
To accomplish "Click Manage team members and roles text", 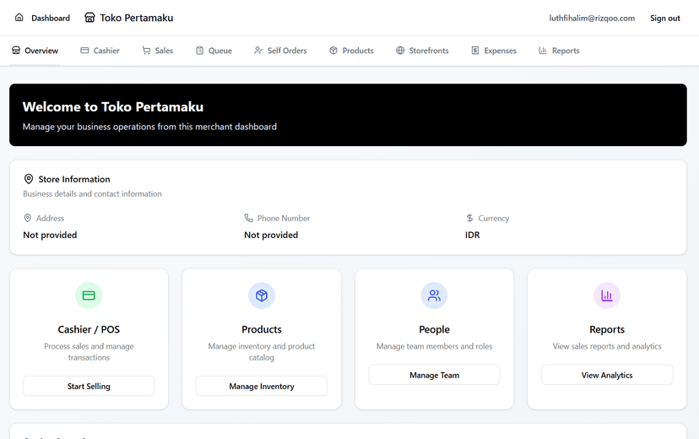I will [434, 346].
